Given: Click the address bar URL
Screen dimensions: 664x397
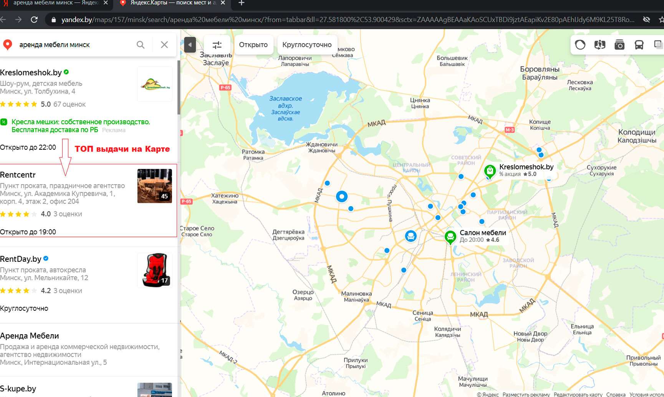Looking at the screenshot, I should point(348,20).
